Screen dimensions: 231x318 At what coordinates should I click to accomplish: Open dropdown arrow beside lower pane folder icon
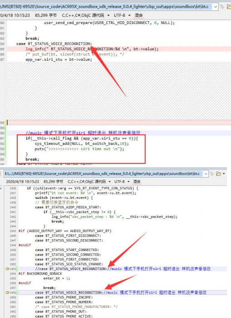pos(224,173)
